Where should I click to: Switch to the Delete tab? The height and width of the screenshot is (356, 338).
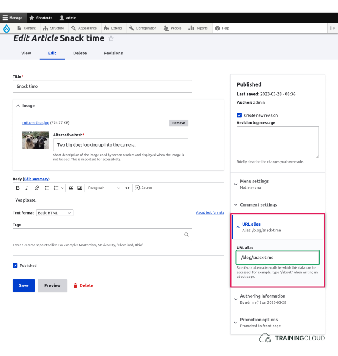[80, 53]
